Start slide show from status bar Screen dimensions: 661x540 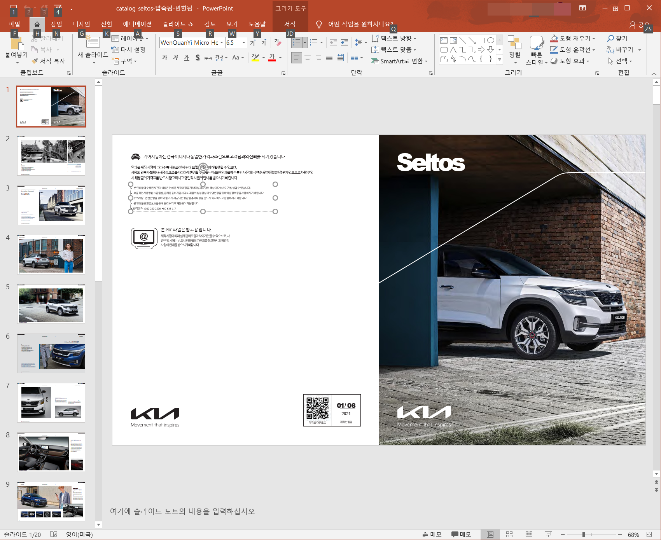(x=548, y=535)
